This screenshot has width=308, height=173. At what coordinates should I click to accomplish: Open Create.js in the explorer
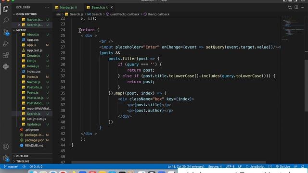point(33,56)
